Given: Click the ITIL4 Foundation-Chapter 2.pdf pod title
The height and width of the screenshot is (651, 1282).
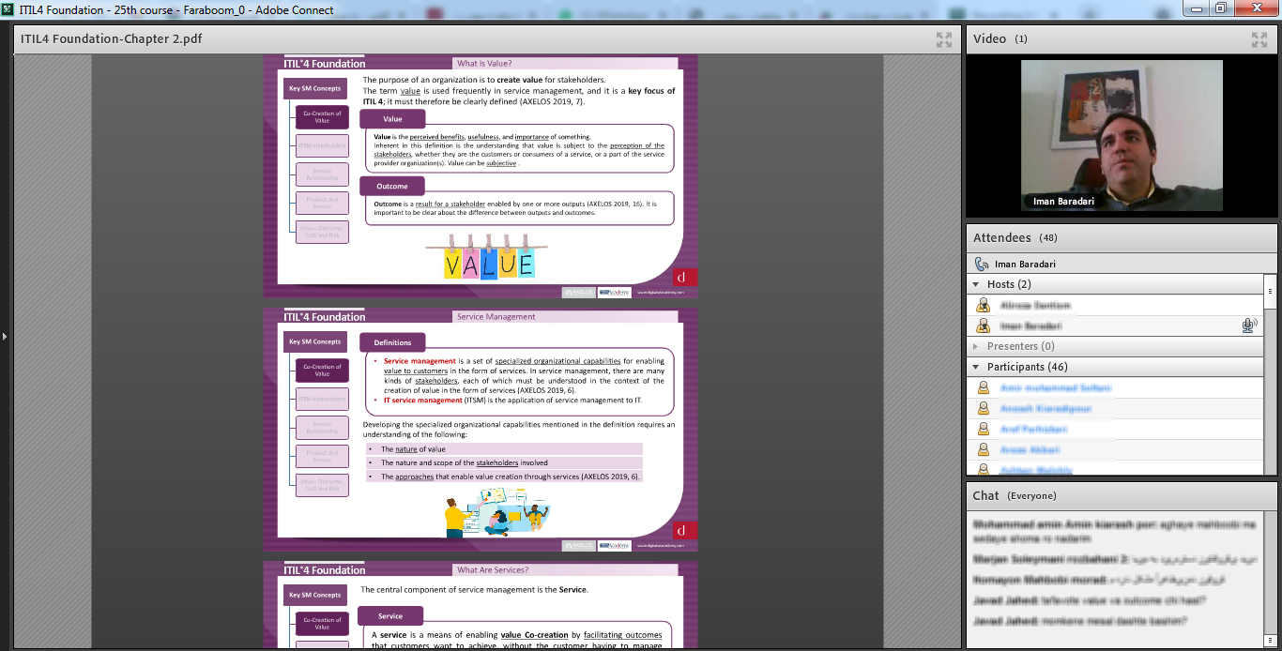Looking at the screenshot, I should pos(112,38).
